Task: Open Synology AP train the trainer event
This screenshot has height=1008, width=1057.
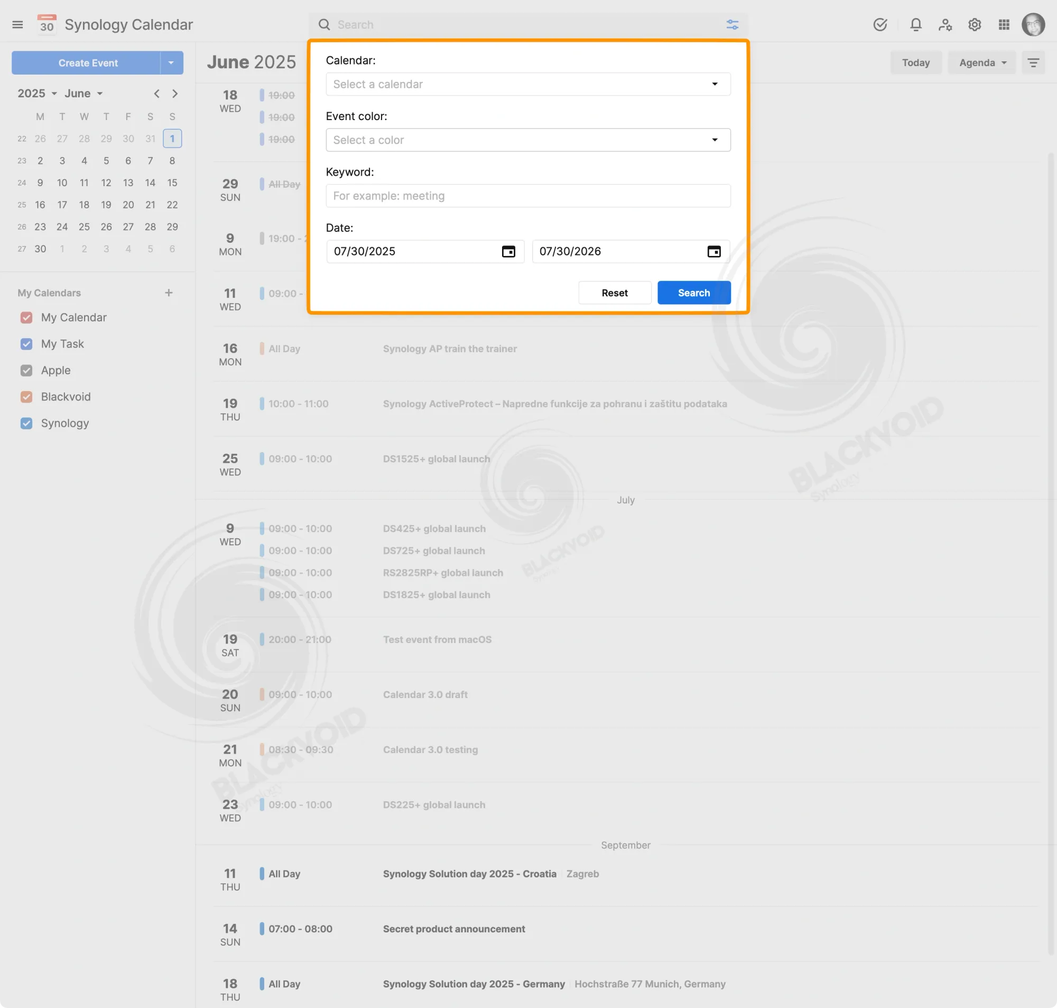Action: tap(450, 349)
